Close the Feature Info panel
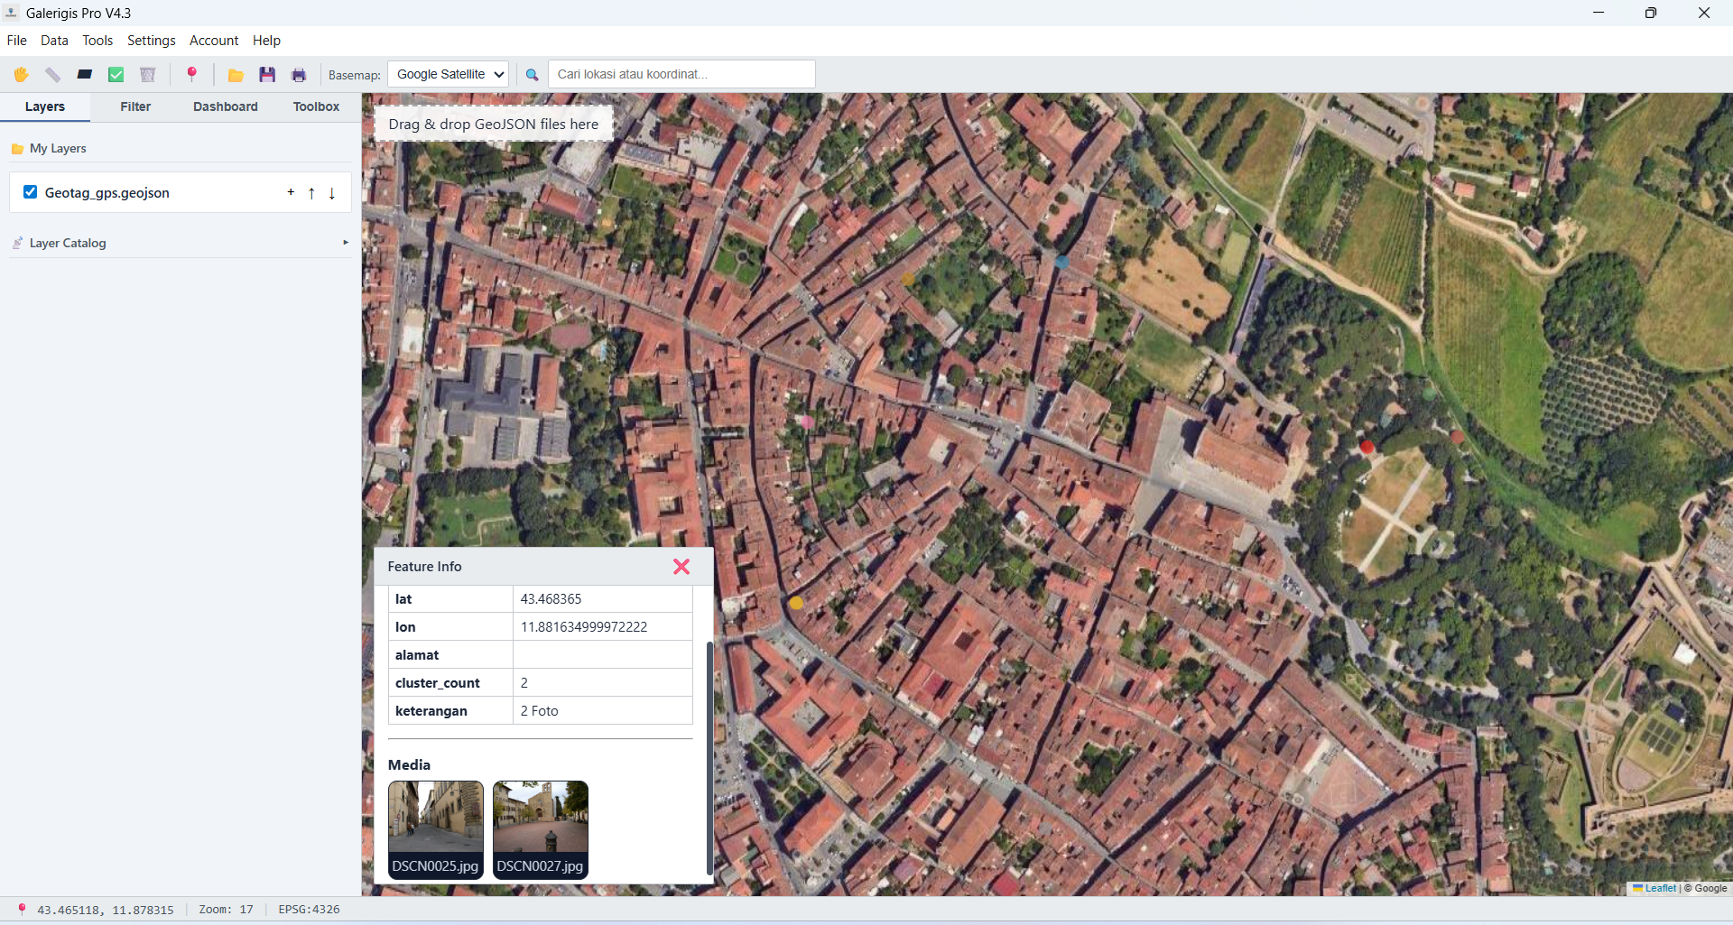Image resolution: width=1733 pixels, height=925 pixels. [681, 567]
